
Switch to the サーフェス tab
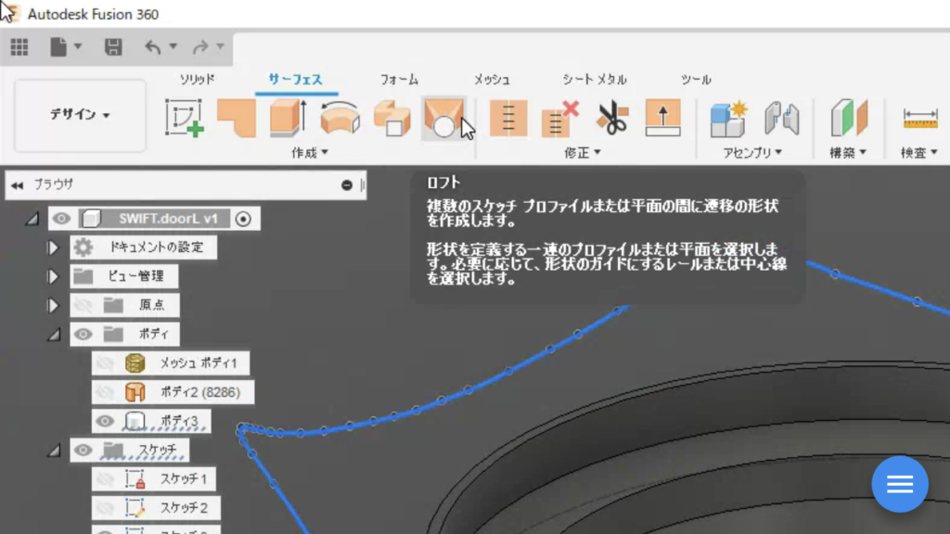tap(296, 80)
